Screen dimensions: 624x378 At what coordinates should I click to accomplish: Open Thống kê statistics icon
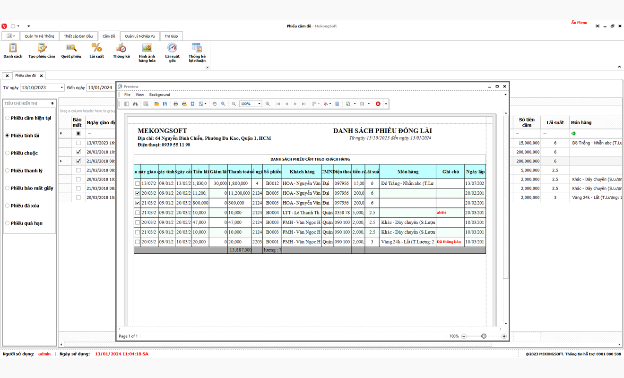121,51
